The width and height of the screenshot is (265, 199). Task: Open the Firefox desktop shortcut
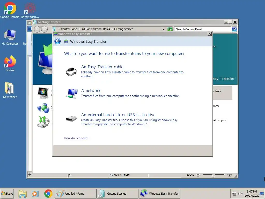10,64
